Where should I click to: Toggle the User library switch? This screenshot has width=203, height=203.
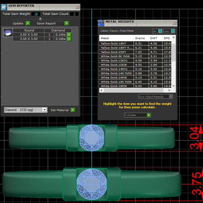coord(173,31)
